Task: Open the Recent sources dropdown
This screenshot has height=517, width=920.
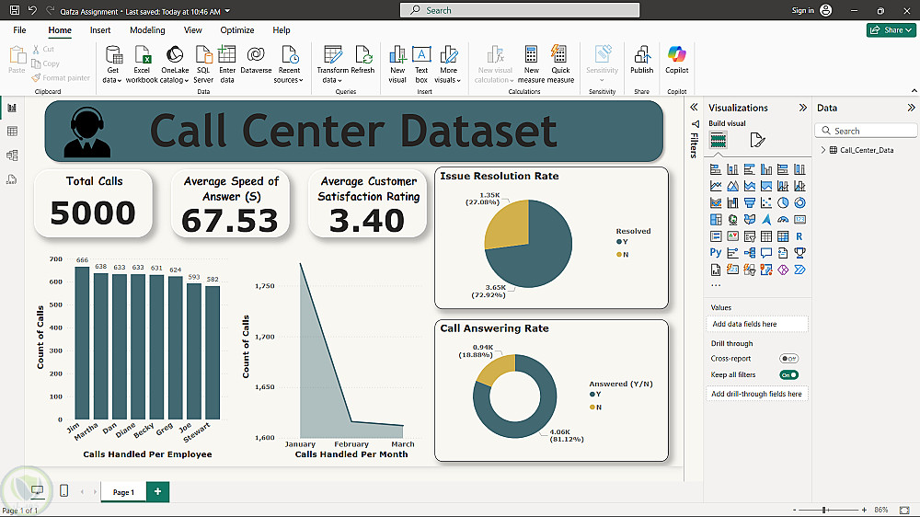Action: tap(289, 64)
